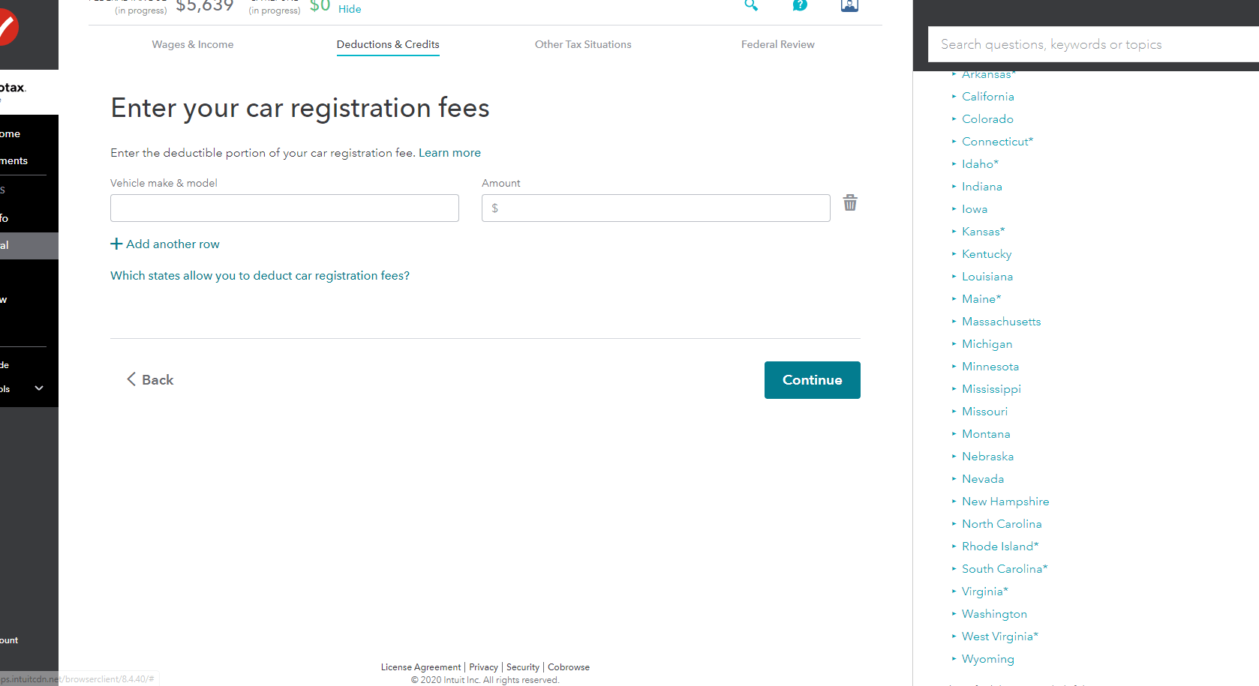Open the help question bubble icon
This screenshot has width=1259, height=686.
800,6
